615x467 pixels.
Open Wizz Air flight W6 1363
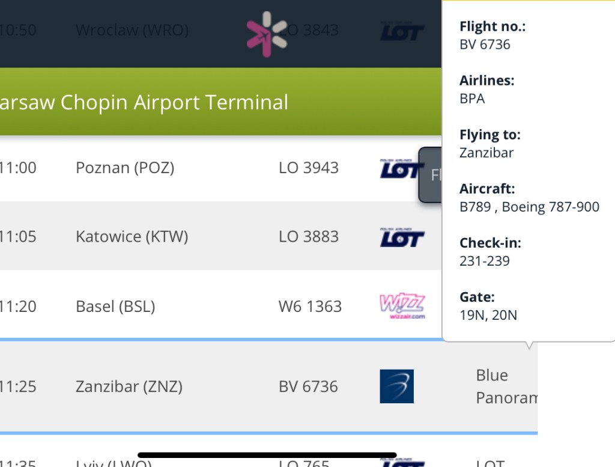pos(310,307)
